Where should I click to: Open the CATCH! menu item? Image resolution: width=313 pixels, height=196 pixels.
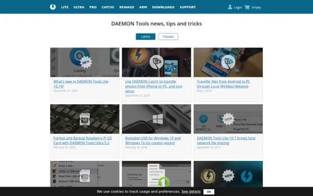tap(108, 7)
